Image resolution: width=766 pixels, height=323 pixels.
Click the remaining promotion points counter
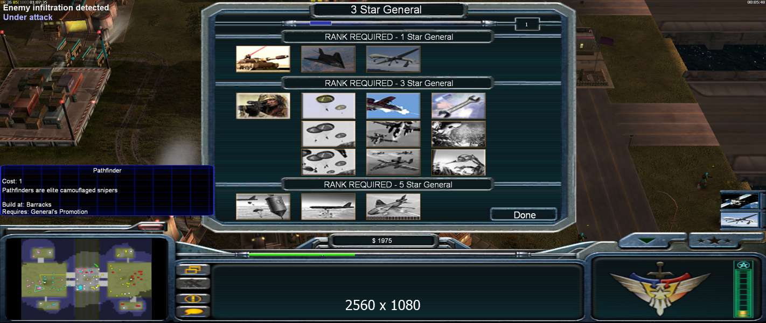[527, 24]
